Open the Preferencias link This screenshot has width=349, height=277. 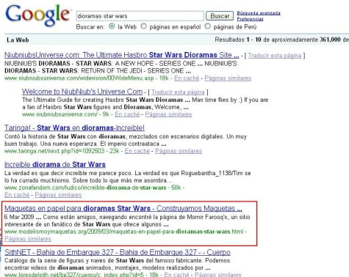pos(250,19)
